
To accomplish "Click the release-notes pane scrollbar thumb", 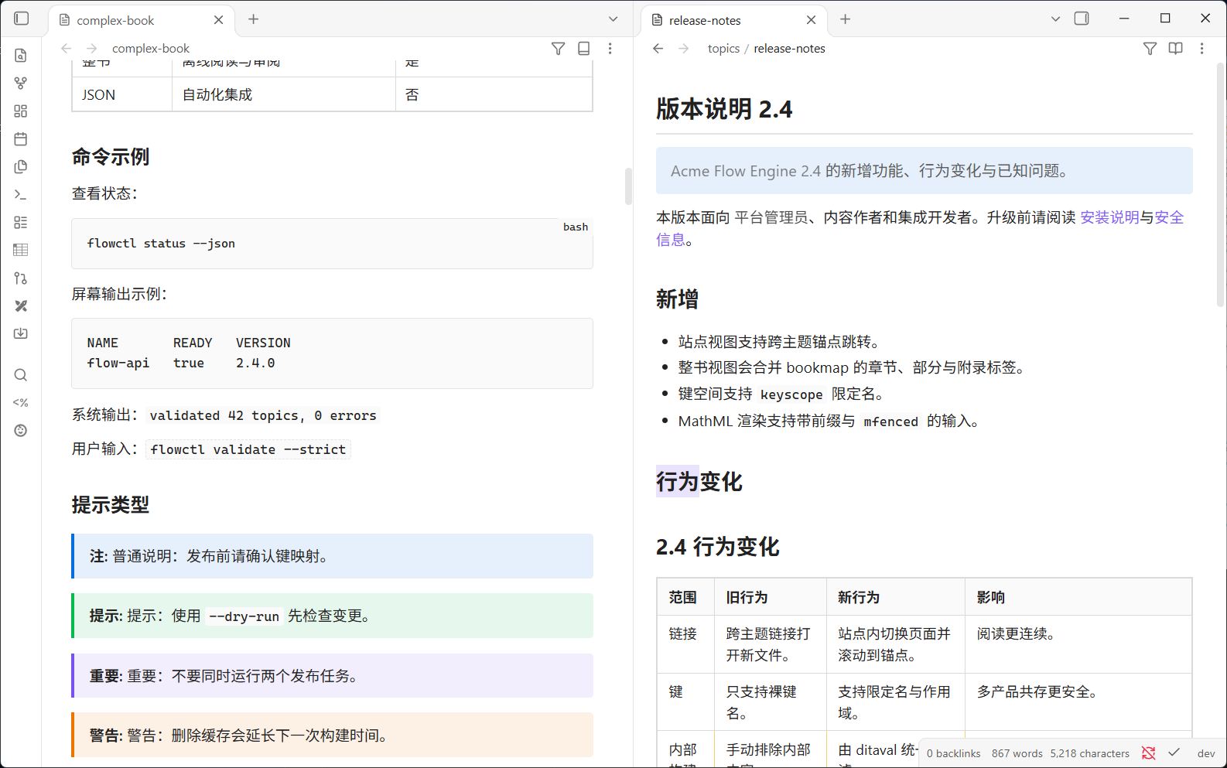I will point(1221,186).
